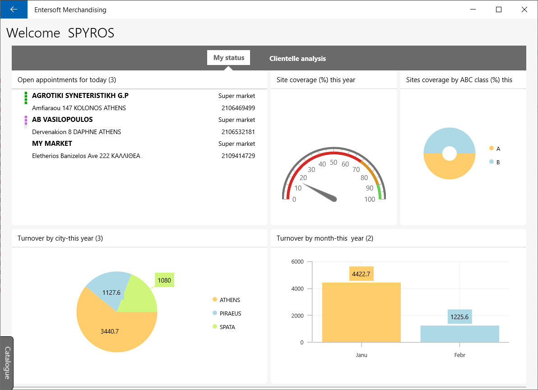Toggle PIRAEUS legend marker

(215, 313)
